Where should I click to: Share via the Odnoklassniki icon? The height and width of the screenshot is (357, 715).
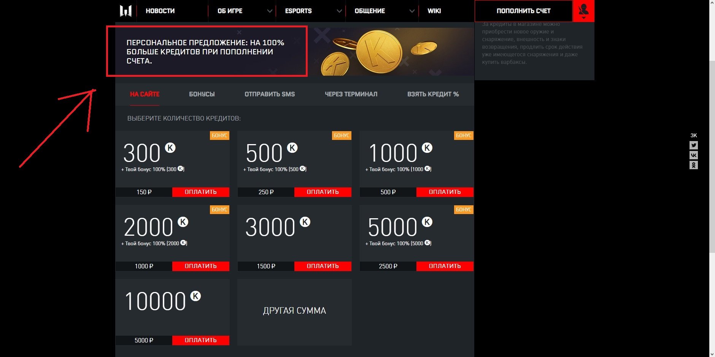(694, 165)
